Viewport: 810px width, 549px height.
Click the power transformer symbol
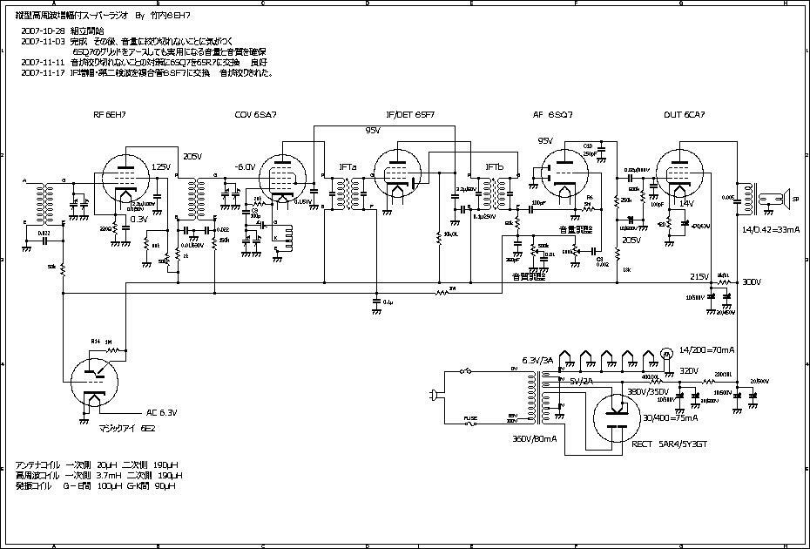(537, 397)
